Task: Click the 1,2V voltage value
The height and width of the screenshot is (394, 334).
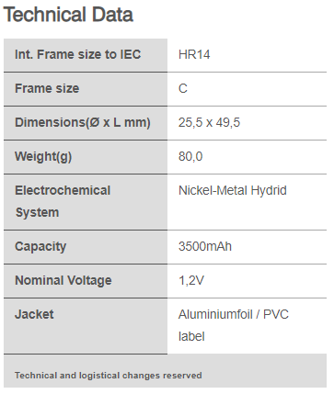Action: point(191,280)
